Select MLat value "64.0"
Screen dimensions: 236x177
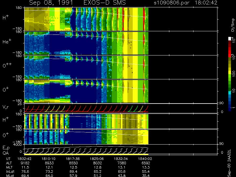pos(50,176)
